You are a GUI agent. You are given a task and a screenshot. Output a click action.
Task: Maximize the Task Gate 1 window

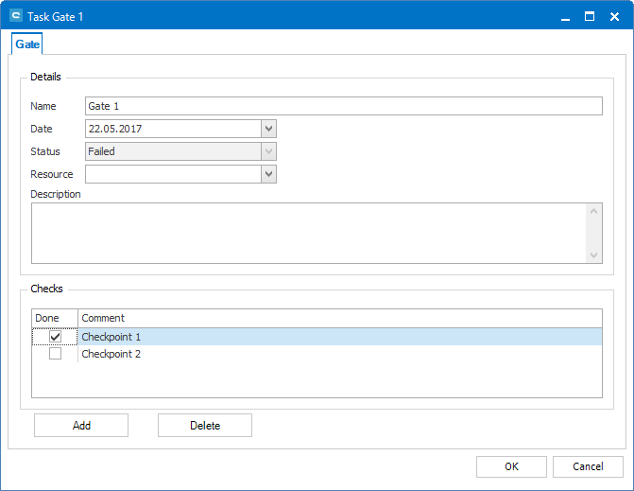coord(590,16)
